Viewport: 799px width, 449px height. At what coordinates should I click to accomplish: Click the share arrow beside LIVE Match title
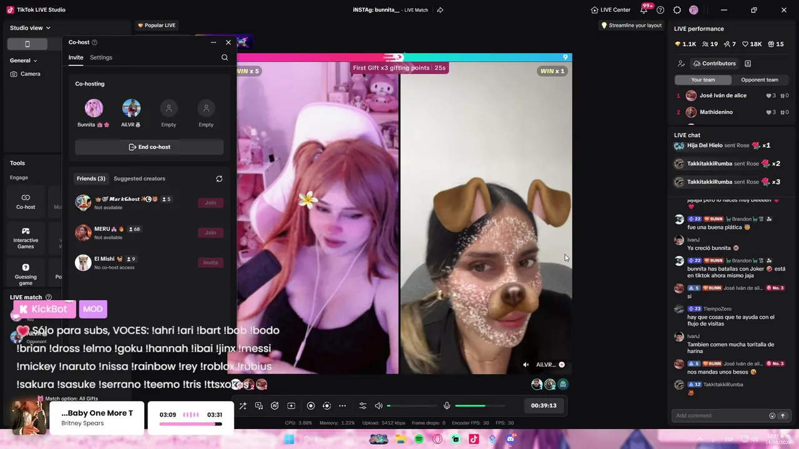tap(440, 10)
